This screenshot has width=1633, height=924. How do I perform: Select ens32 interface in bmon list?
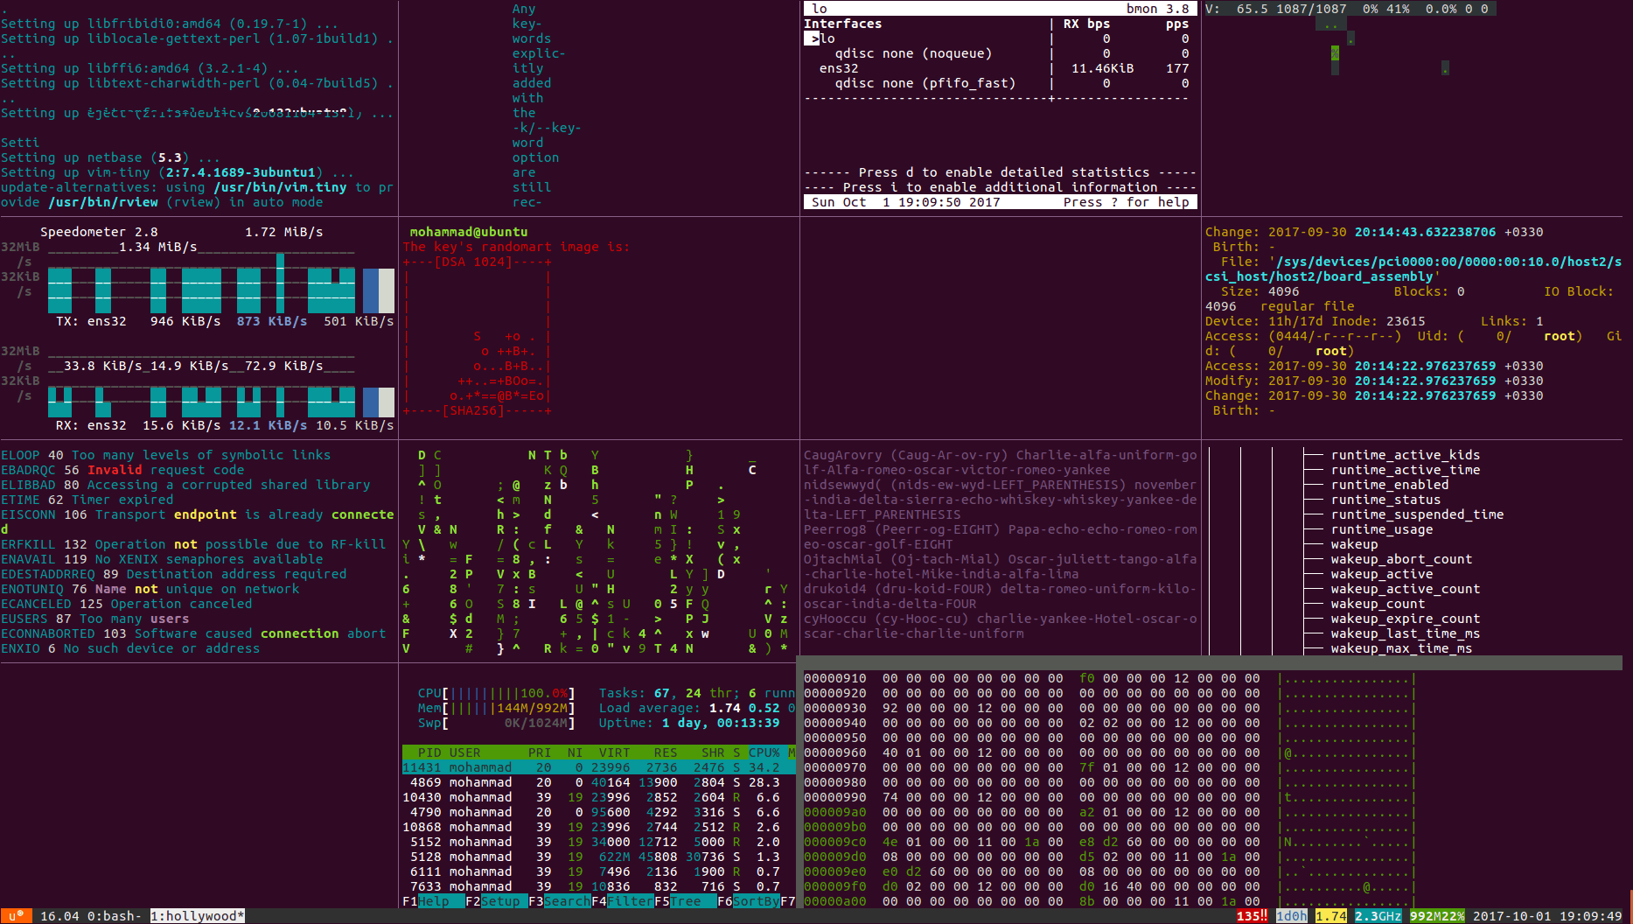(x=838, y=68)
